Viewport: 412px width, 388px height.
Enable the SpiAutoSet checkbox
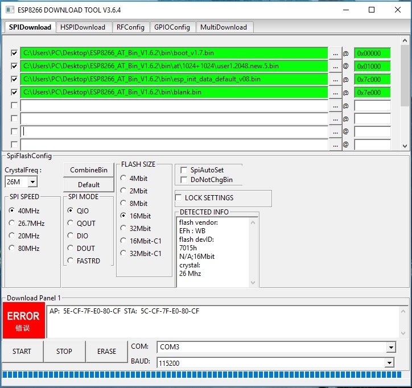184,170
